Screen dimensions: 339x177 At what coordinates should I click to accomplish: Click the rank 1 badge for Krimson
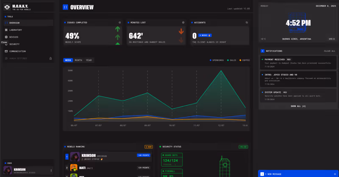pyautogui.click(x=67, y=157)
